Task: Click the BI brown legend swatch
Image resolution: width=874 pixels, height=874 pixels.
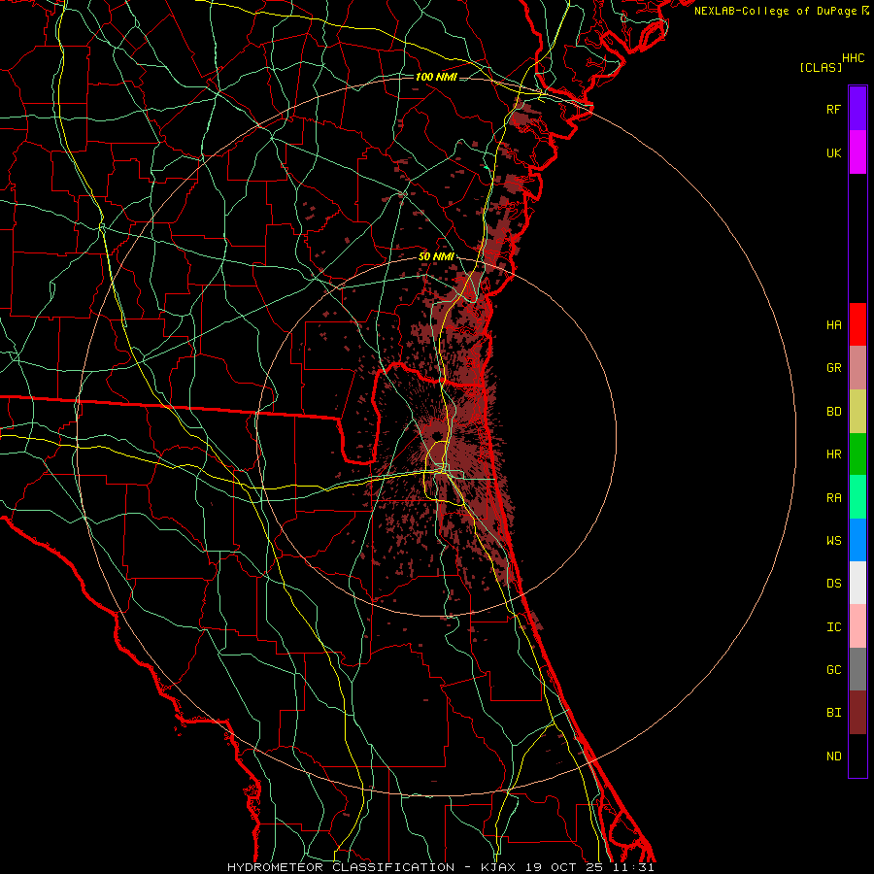Action: coord(857,713)
